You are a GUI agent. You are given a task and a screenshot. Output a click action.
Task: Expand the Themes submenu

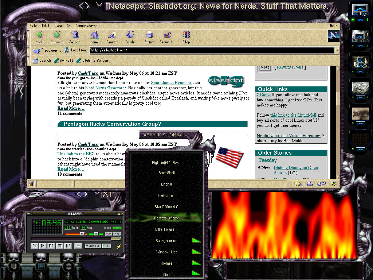(x=196, y=263)
